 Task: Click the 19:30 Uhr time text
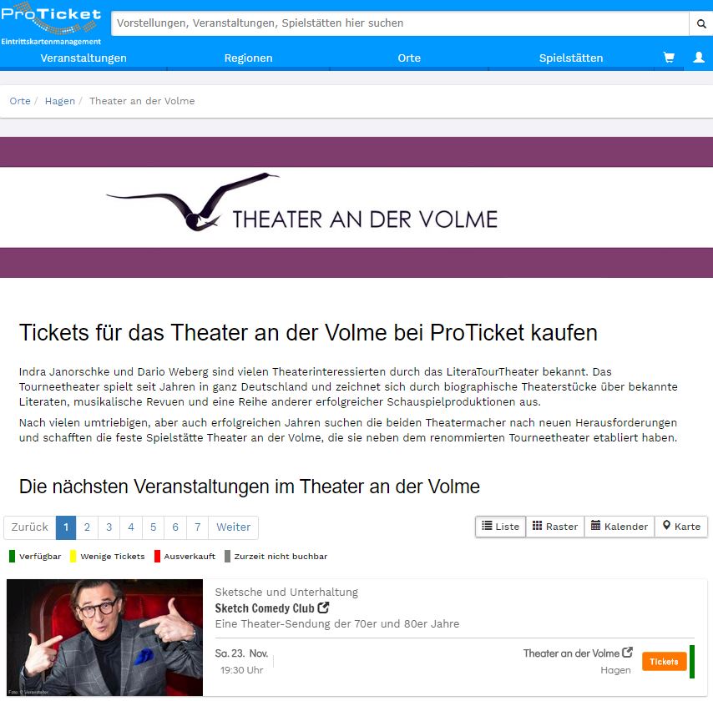tap(242, 670)
